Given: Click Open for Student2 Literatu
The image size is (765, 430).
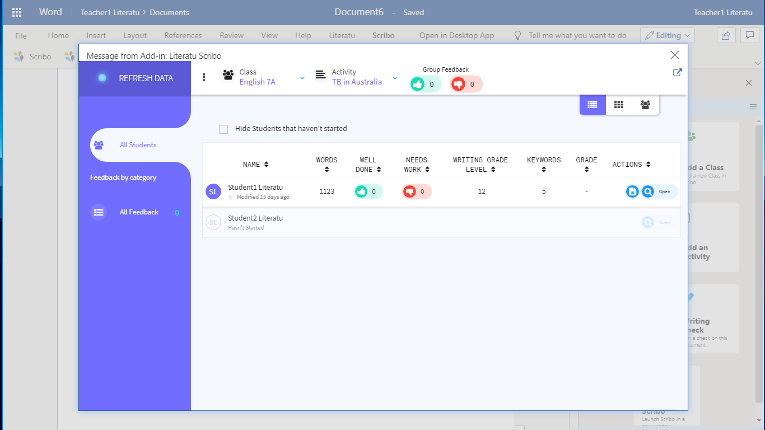Looking at the screenshot, I should tap(664, 222).
